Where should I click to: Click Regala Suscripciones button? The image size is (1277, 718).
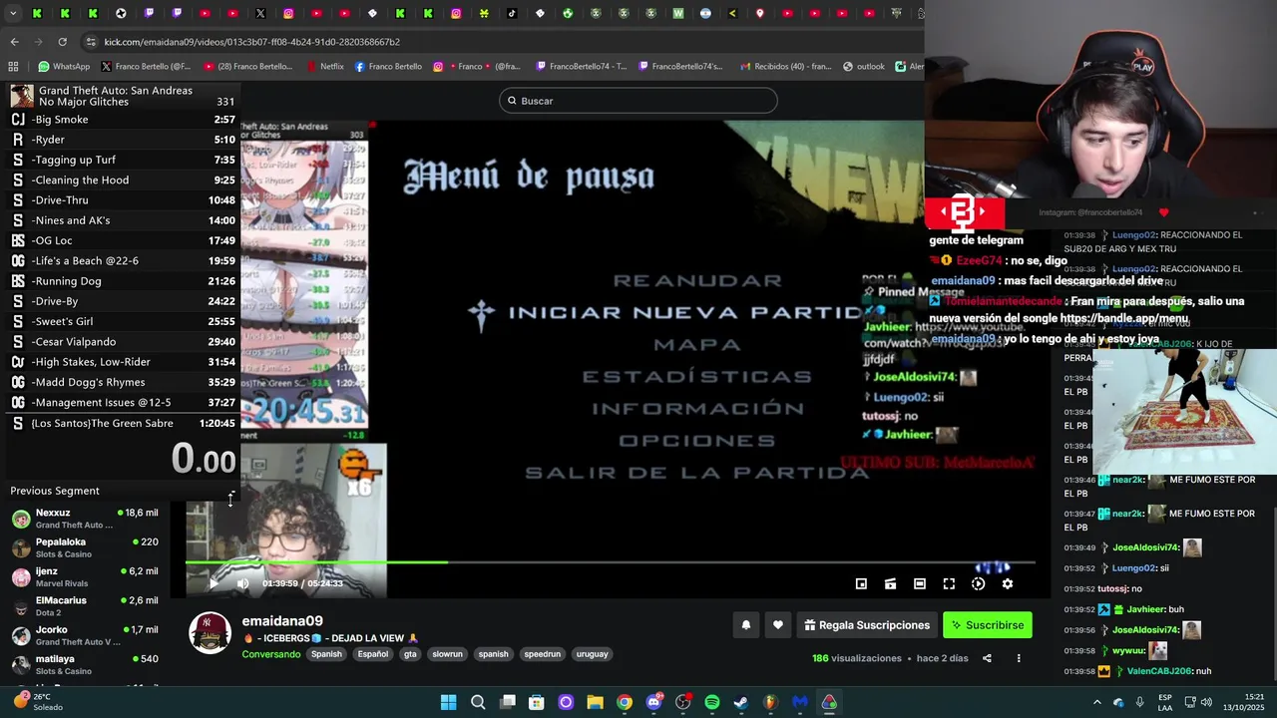point(867,625)
